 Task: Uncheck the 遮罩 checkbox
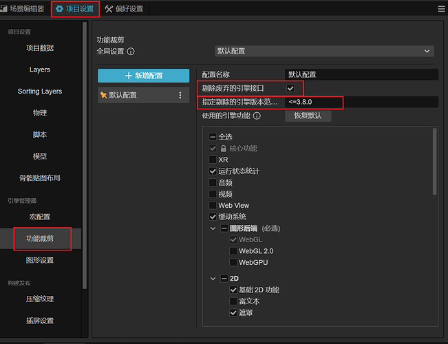(x=233, y=312)
